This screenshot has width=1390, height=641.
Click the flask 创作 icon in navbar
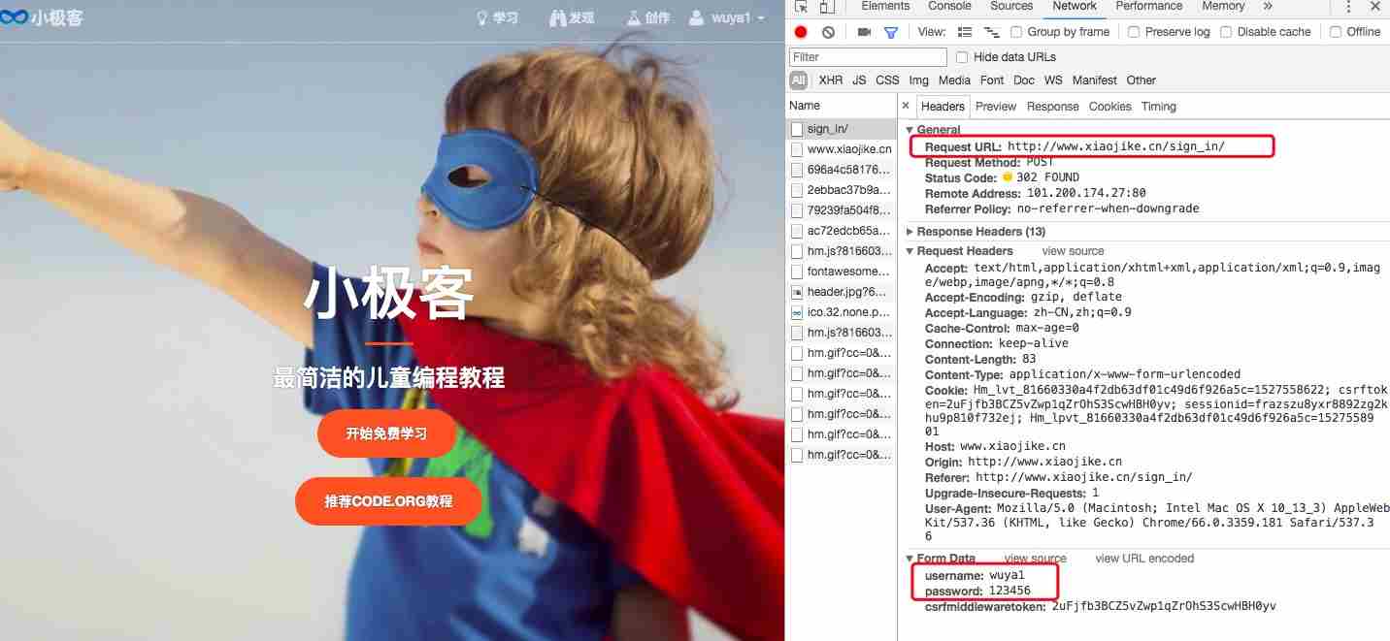[633, 17]
